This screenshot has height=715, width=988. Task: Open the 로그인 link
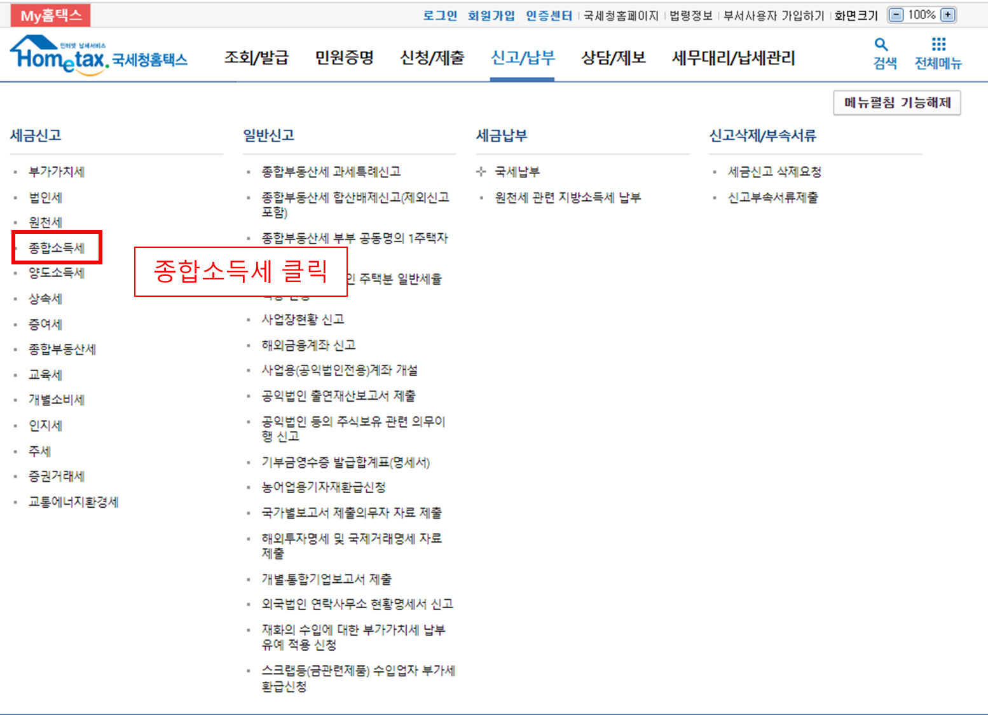[441, 14]
